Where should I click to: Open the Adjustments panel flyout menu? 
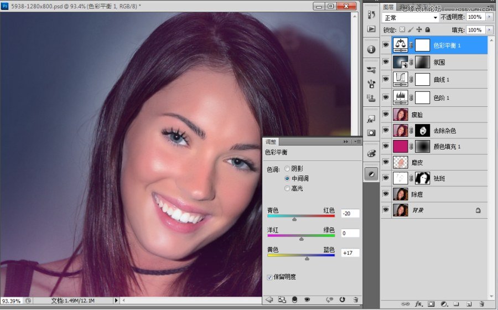(x=357, y=142)
